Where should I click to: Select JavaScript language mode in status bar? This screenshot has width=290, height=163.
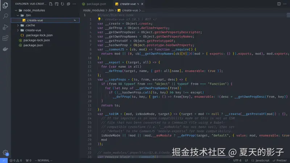point(260,160)
